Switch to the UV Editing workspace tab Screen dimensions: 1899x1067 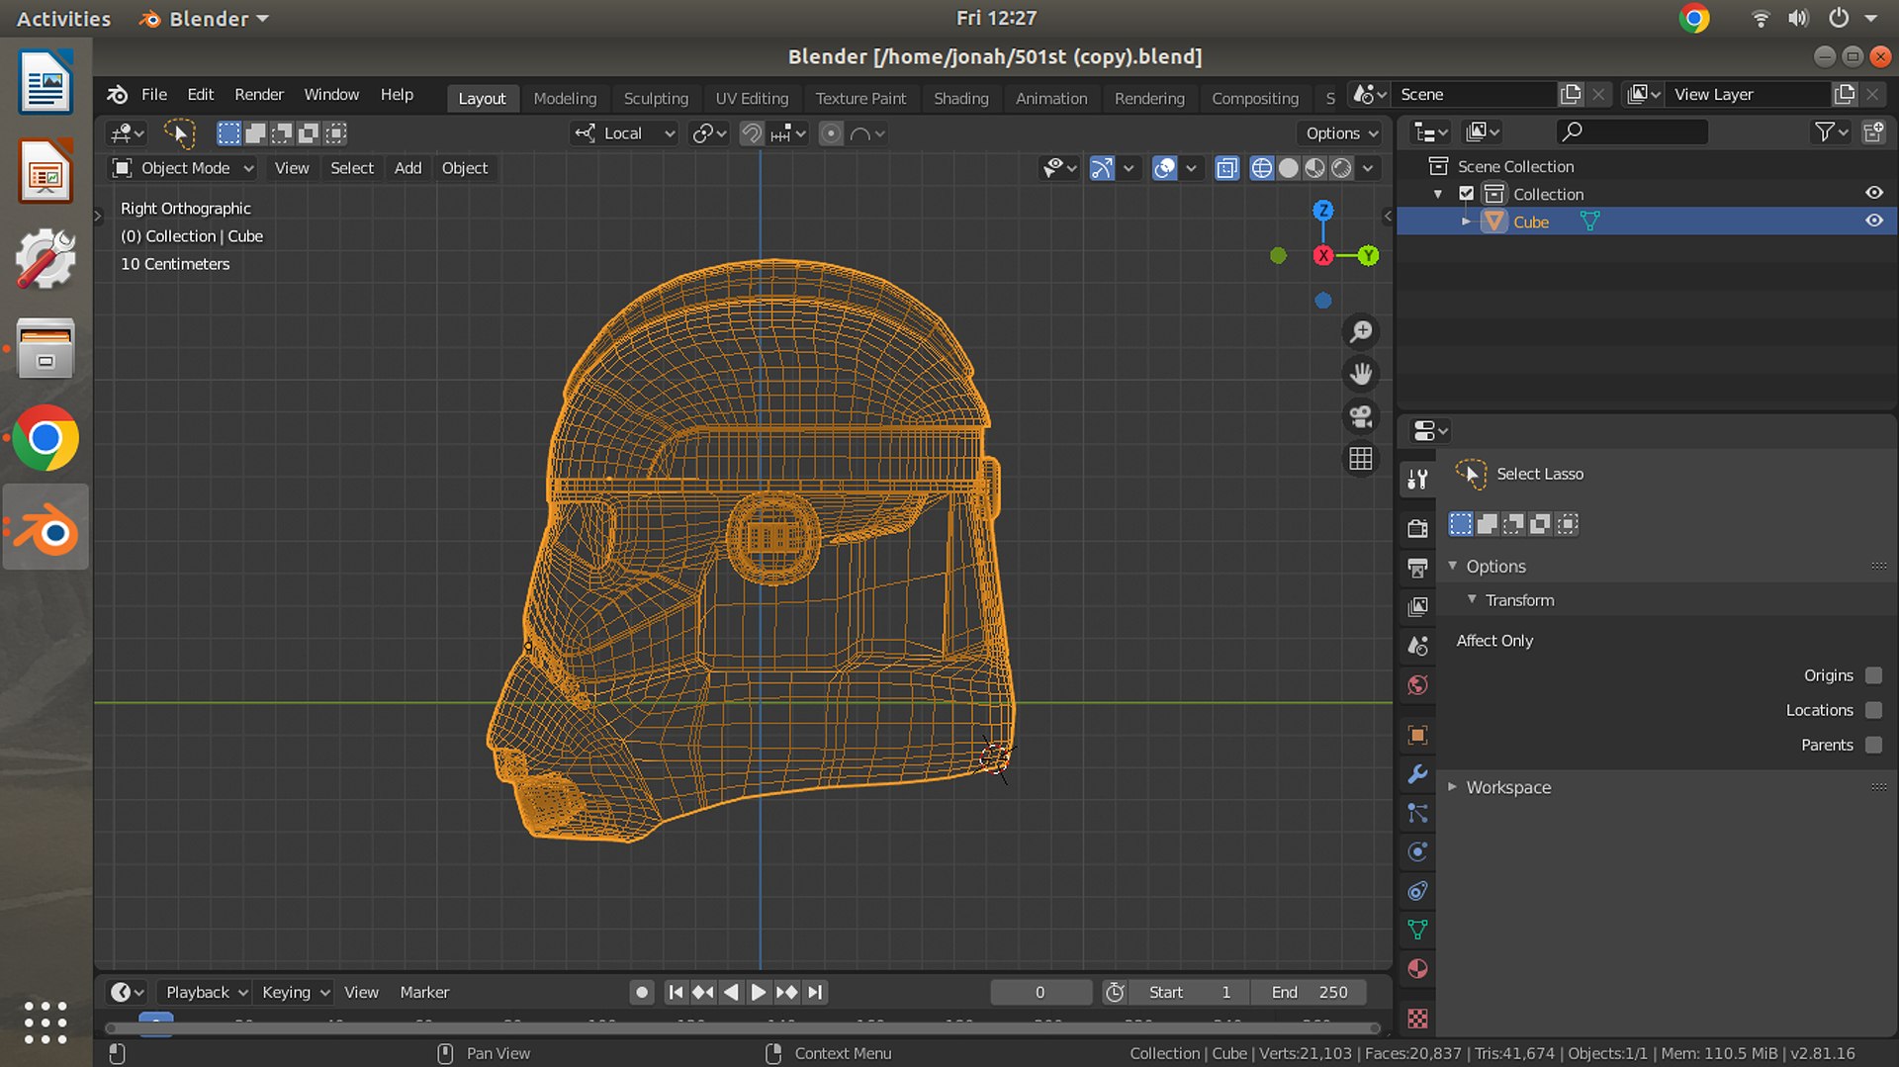click(752, 98)
